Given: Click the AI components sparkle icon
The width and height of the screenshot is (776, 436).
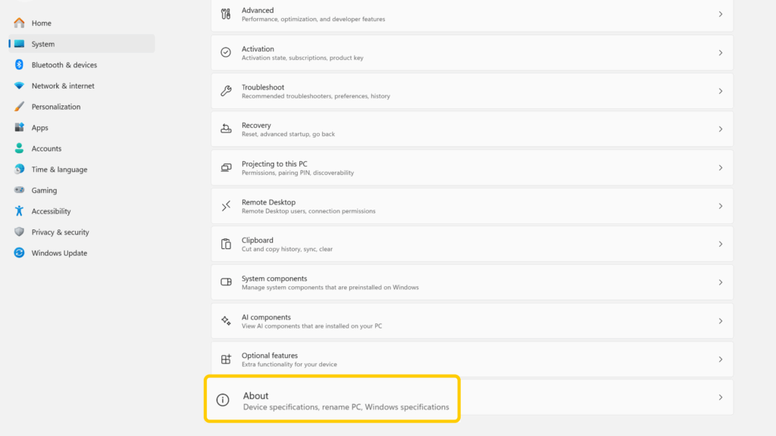Looking at the screenshot, I should [x=226, y=321].
